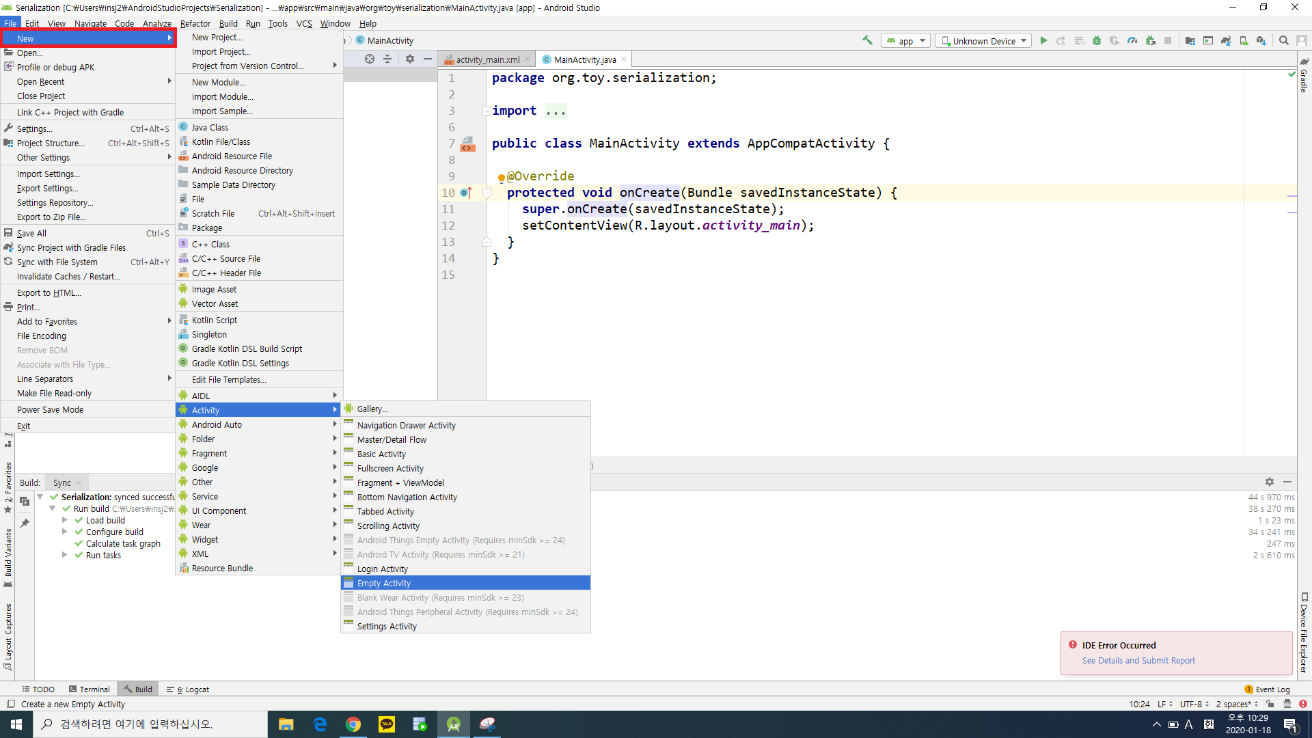Open the Unknown Device selector dropdown
1312x738 pixels.
click(984, 41)
